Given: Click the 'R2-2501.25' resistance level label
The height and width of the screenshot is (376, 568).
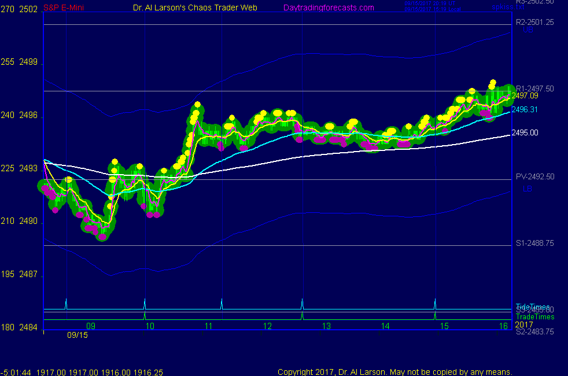Looking at the screenshot, I should pyautogui.click(x=534, y=22).
